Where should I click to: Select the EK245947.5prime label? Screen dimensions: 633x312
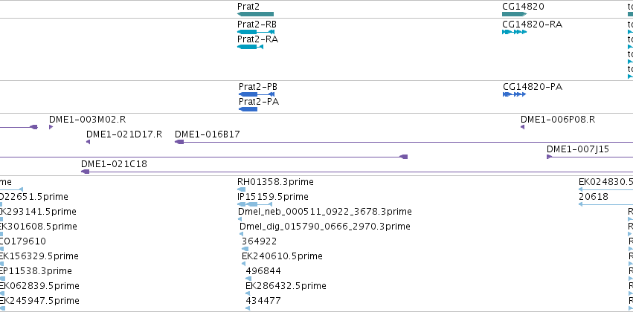pyautogui.click(x=39, y=301)
